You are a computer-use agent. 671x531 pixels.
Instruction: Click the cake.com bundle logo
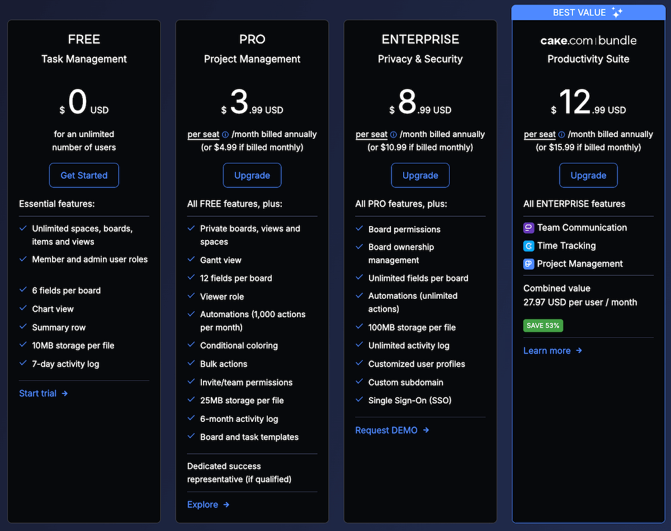[588, 40]
